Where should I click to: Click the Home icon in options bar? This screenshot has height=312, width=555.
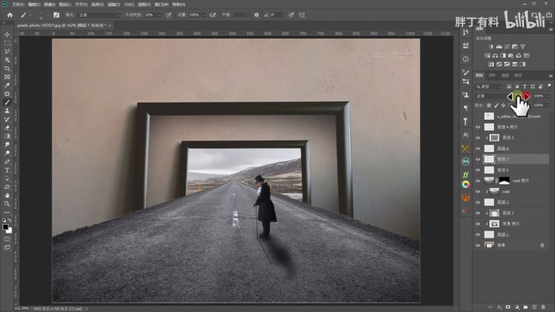coord(10,15)
